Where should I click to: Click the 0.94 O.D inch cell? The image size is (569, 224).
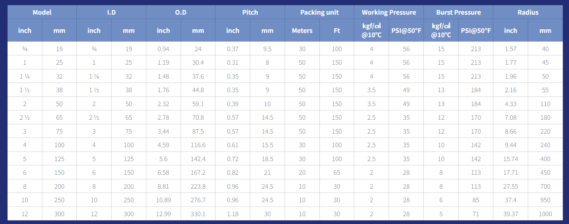pyautogui.click(x=163, y=49)
